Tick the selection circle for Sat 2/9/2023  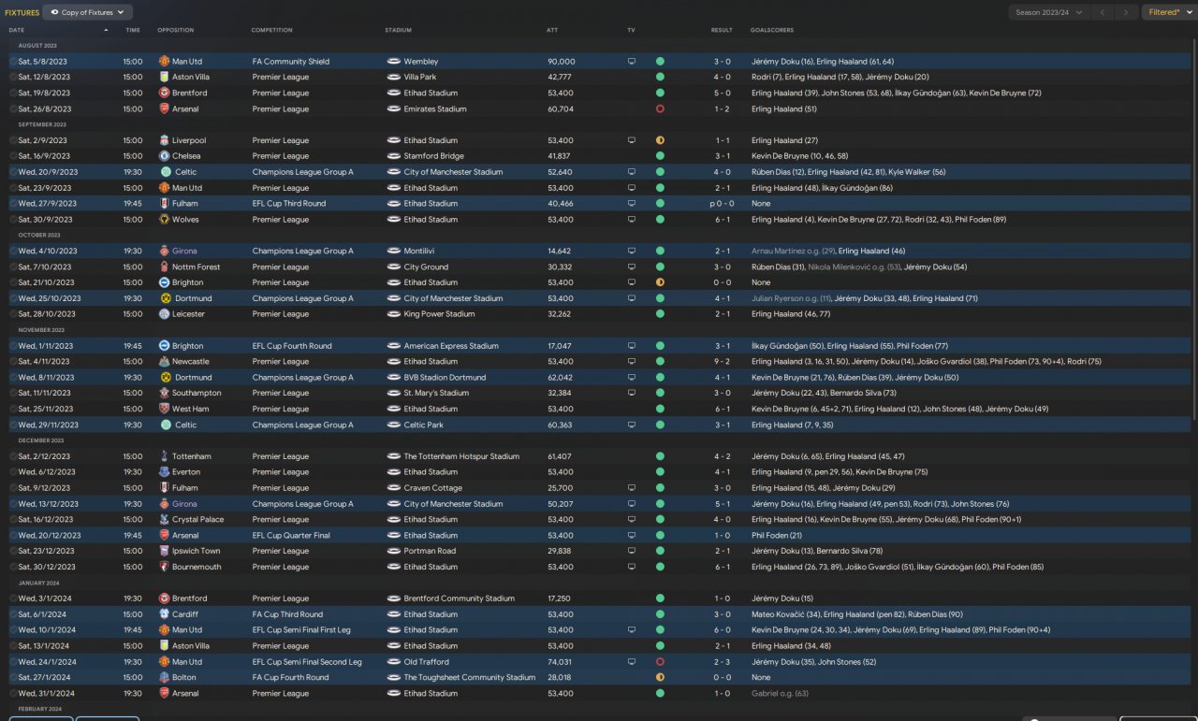(x=13, y=140)
